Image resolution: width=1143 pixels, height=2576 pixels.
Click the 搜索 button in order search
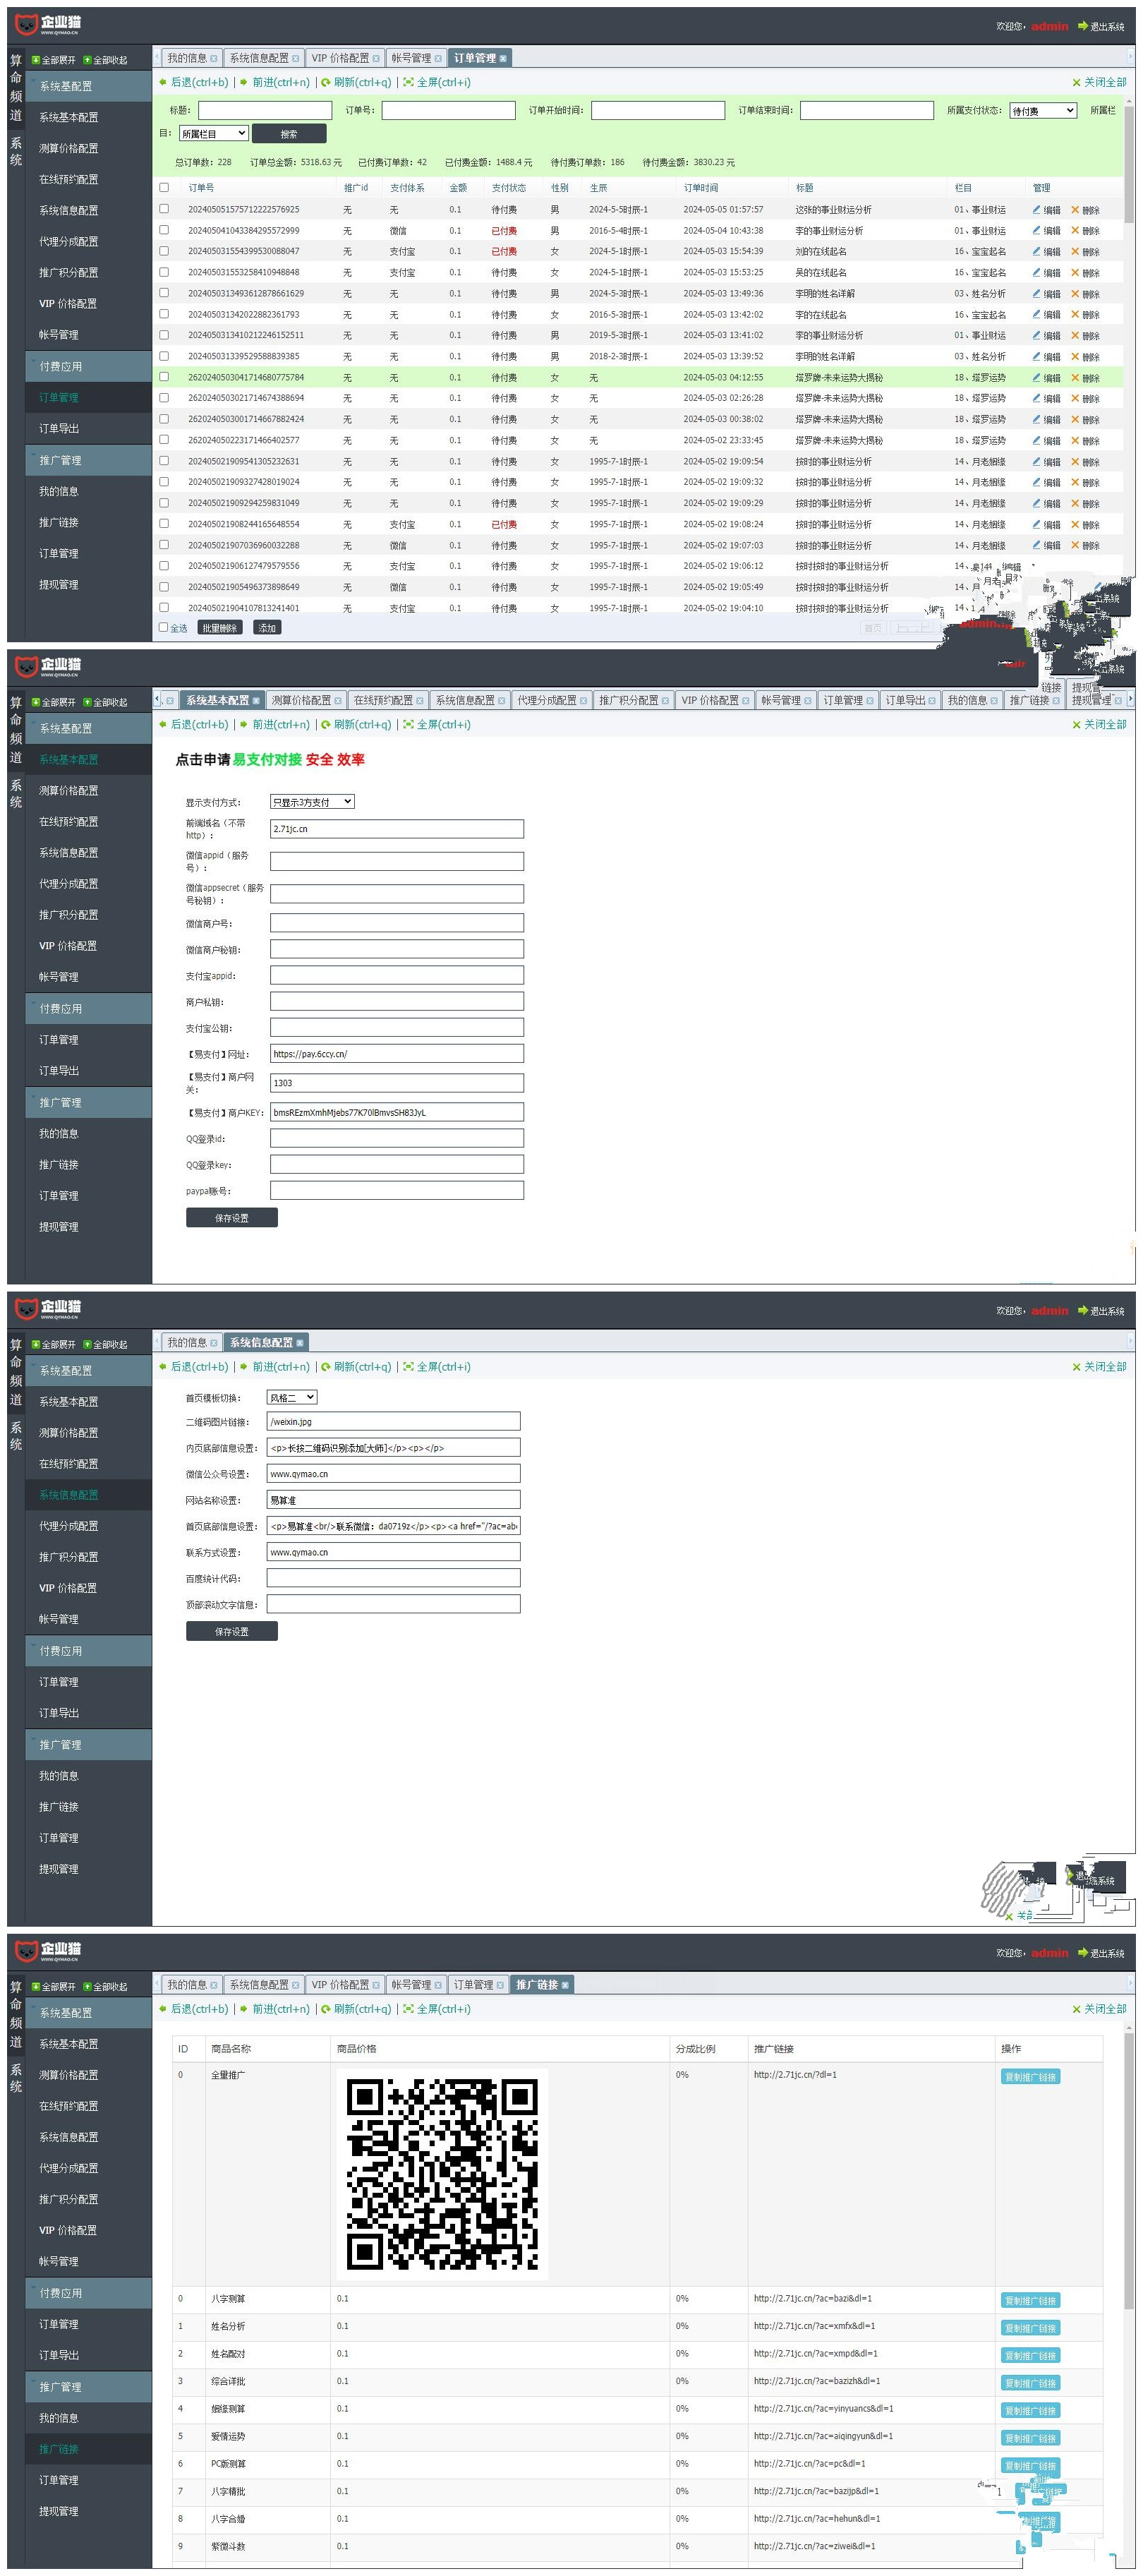click(289, 134)
